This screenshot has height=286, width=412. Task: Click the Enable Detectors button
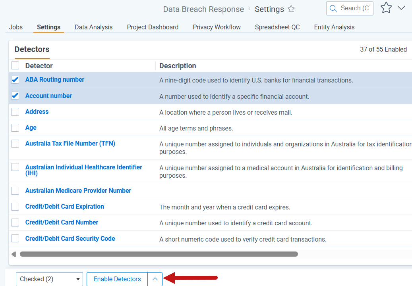point(117,279)
